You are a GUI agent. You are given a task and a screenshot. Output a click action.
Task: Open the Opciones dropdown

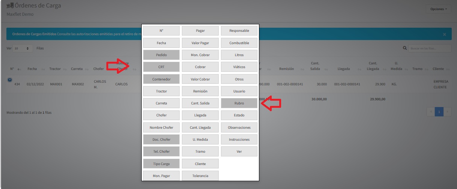pos(438,9)
